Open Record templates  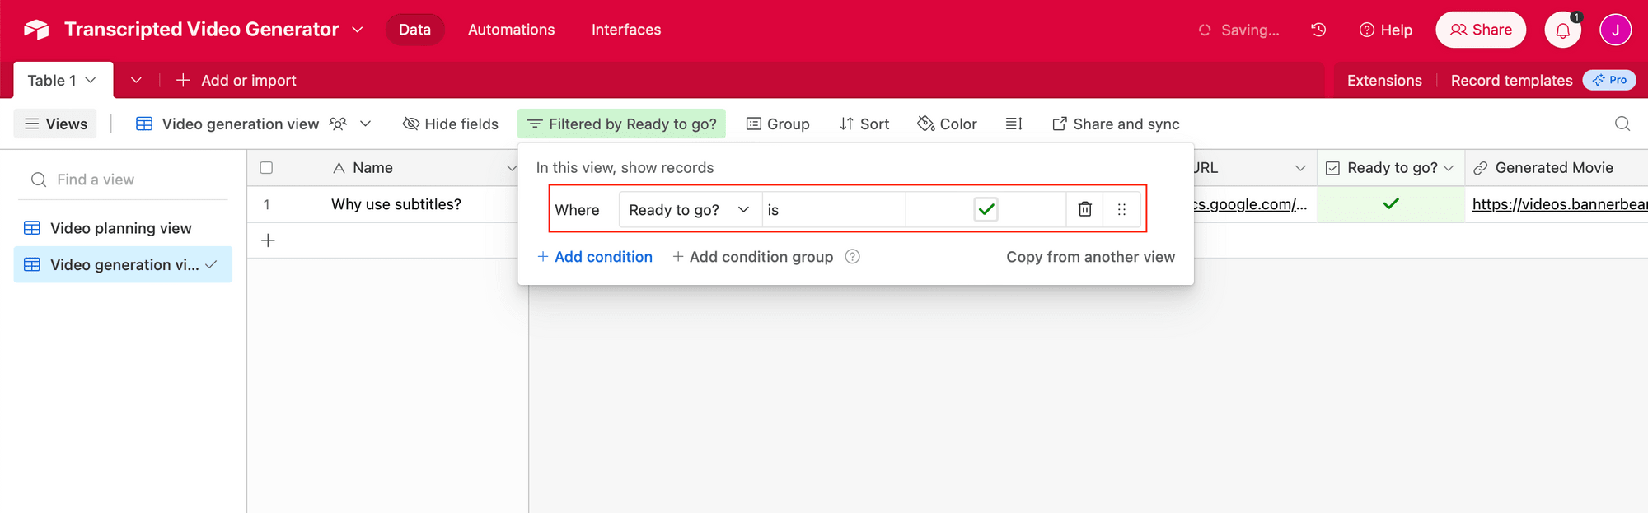[1511, 80]
